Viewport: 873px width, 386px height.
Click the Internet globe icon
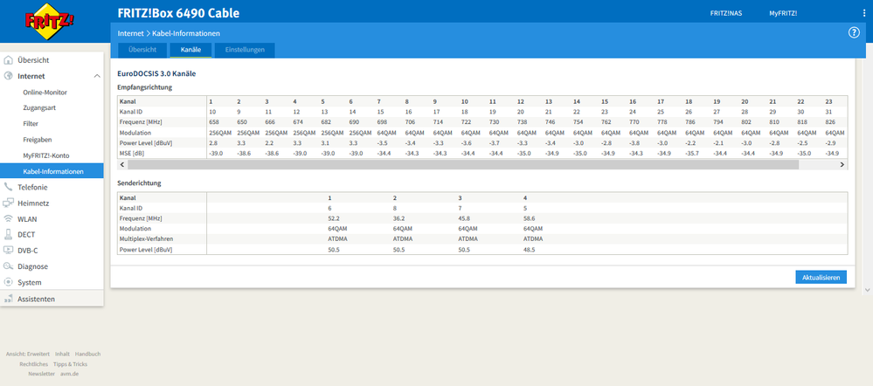pyautogui.click(x=9, y=76)
